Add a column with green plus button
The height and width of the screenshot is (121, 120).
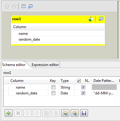click(9, 113)
